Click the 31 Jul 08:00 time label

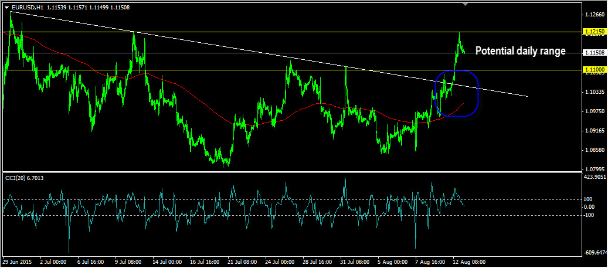354,262
